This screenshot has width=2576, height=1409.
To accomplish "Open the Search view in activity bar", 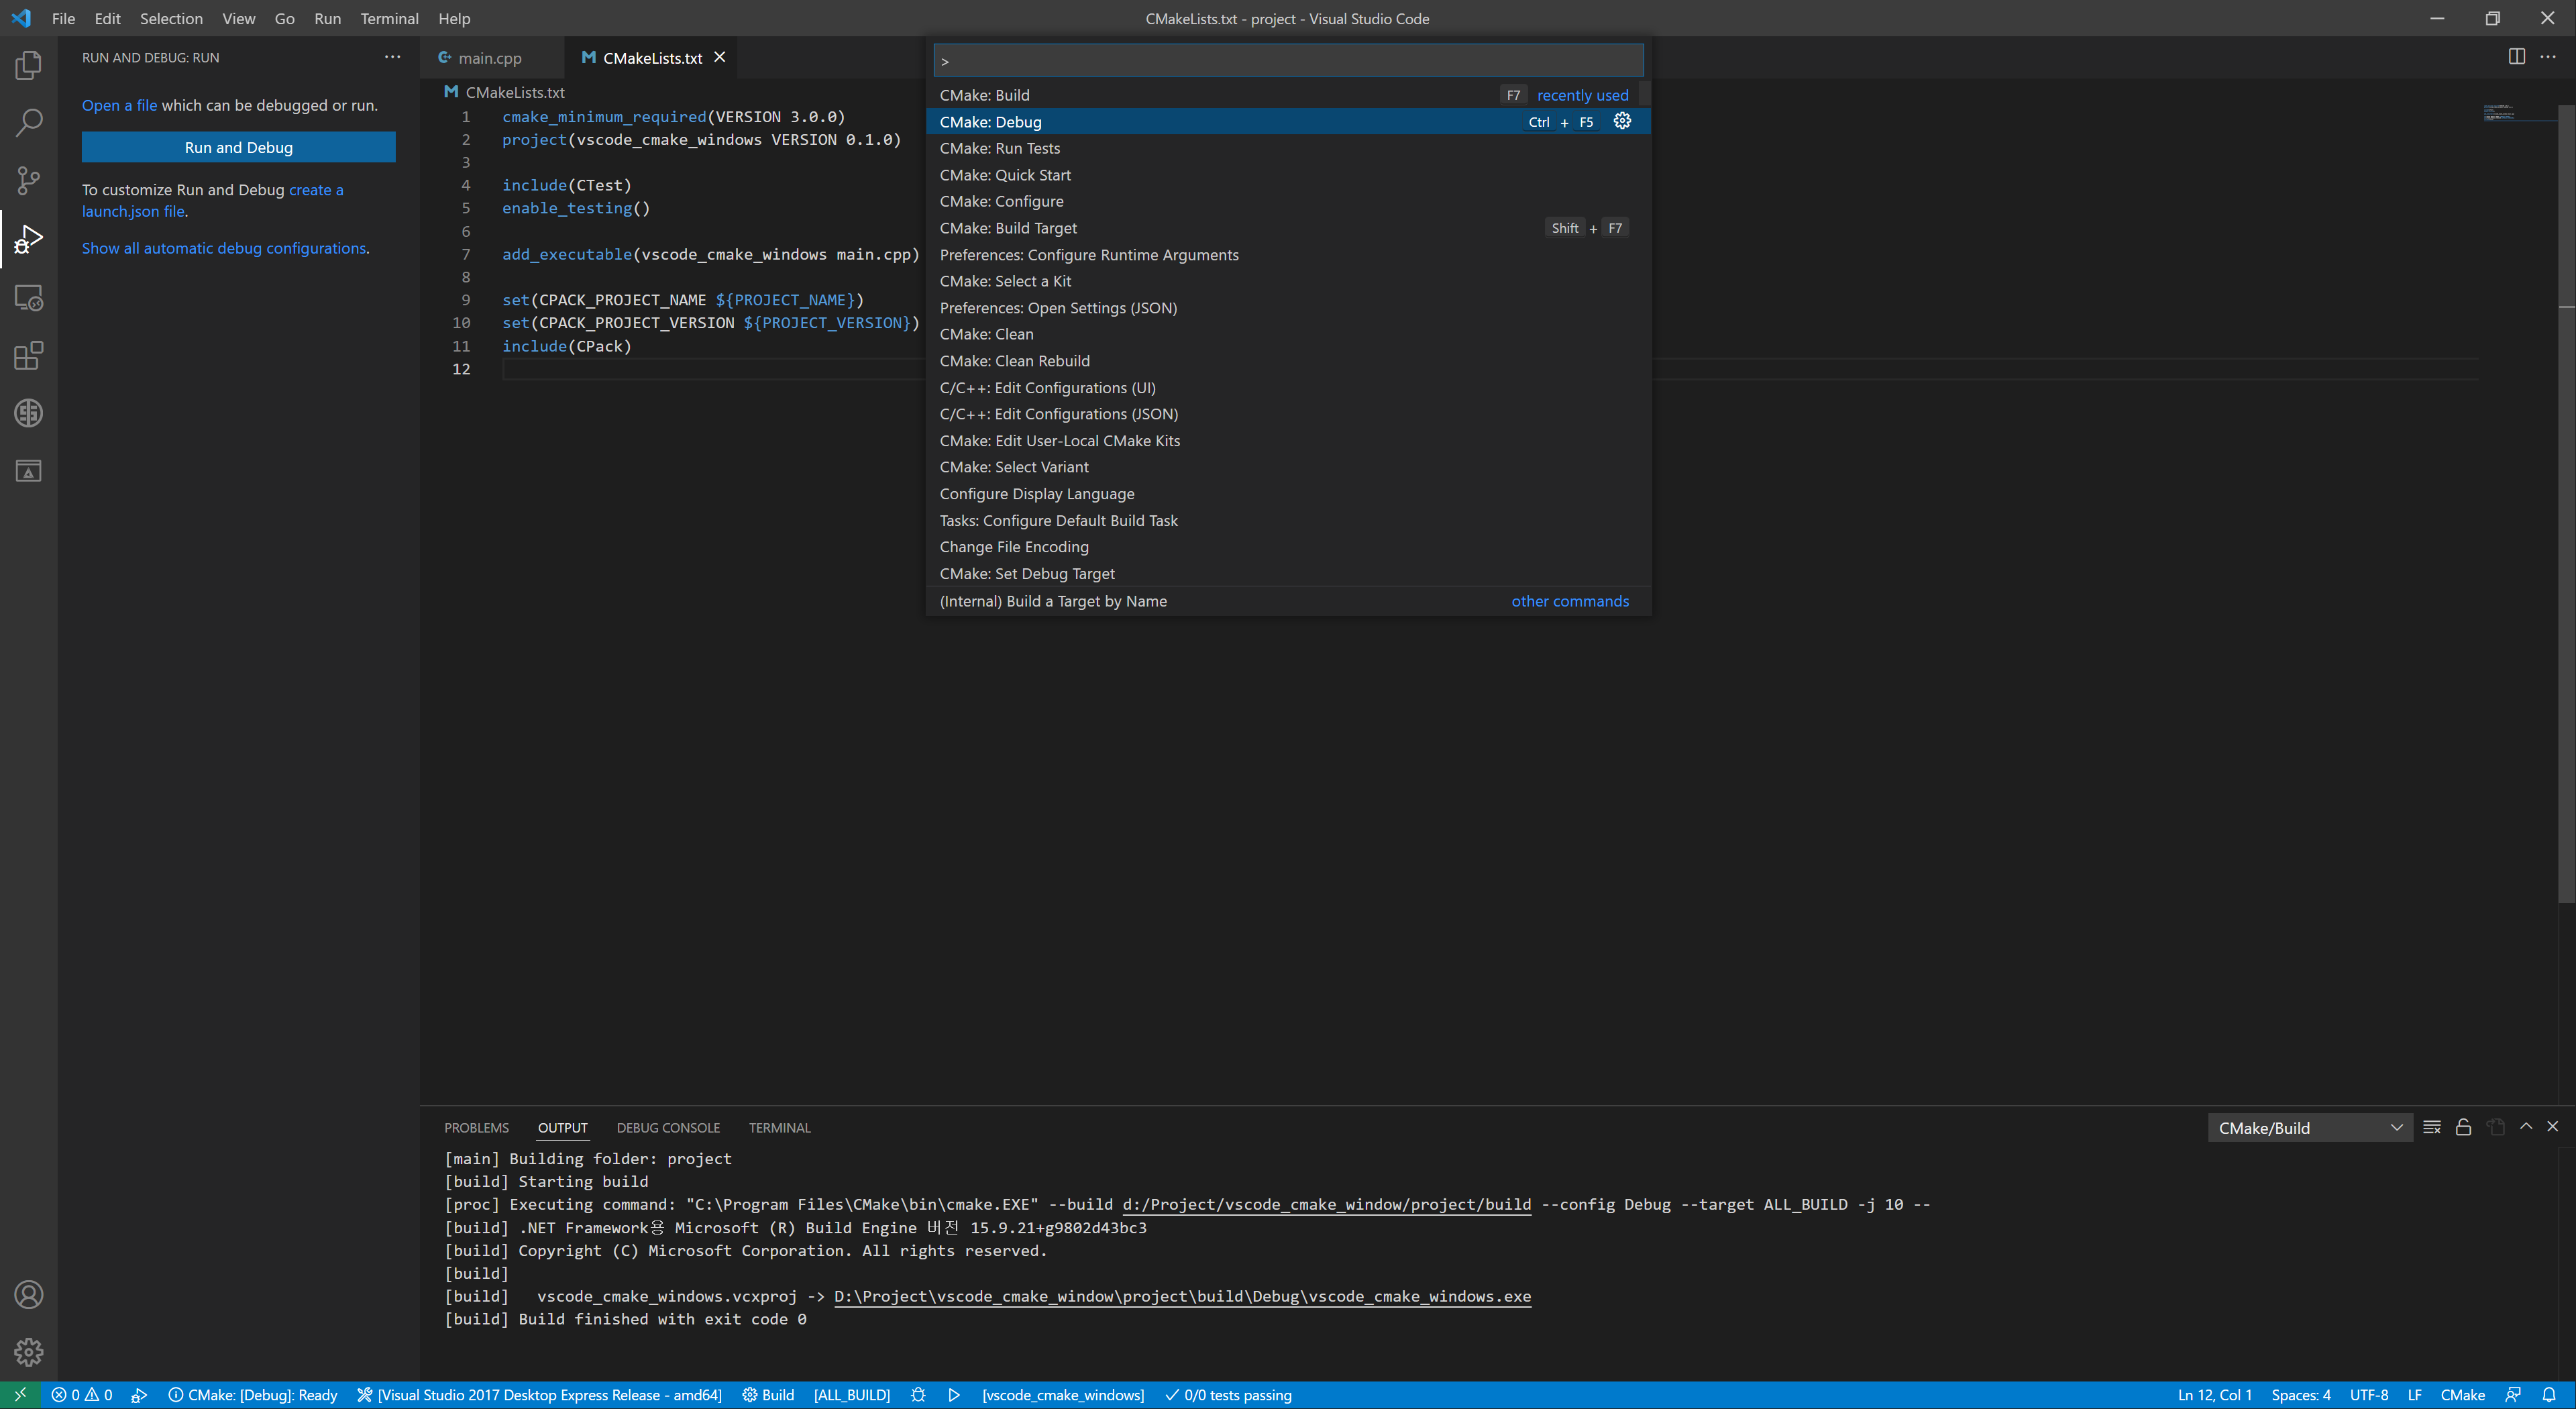I will pos(28,123).
